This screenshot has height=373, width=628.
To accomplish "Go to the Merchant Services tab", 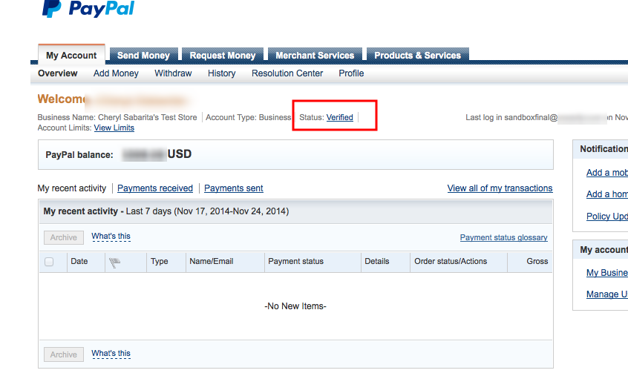I will [315, 55].
